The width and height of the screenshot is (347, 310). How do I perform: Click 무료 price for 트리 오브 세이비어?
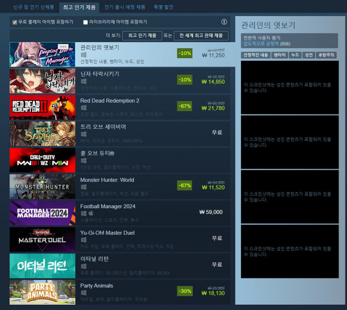pyautogui.click(x=217, y=133)
